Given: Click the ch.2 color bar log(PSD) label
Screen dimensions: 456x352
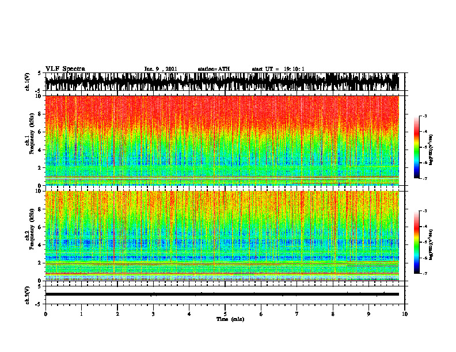Looking at the screenshot, I should tap(431, 244).
